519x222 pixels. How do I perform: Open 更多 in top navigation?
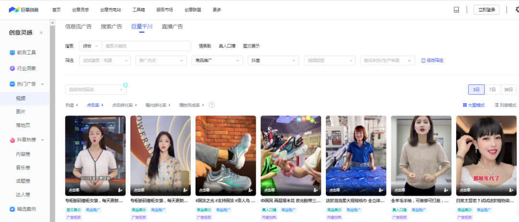point(217,10)
